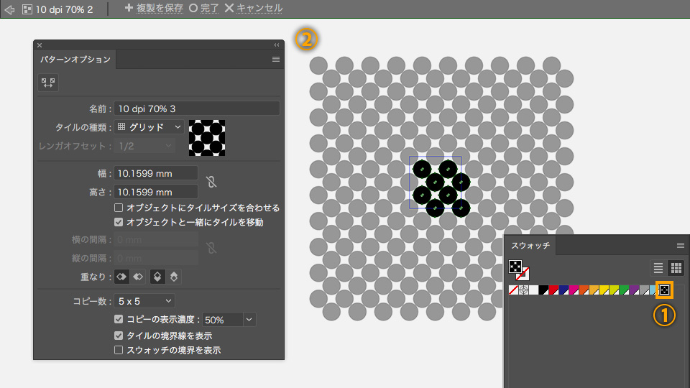The image size is (690, 388).
Task: Click 'キャンセル' to cancel pattern editing
Action: [259, 9]
